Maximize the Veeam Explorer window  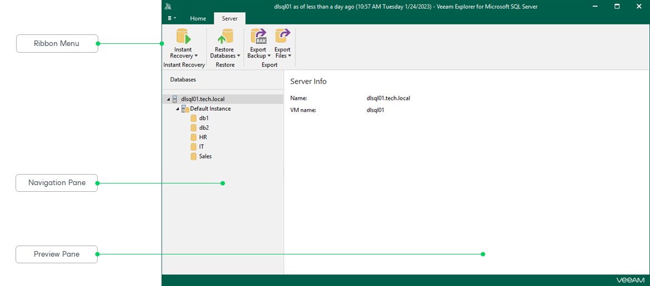tap(617, 7)
